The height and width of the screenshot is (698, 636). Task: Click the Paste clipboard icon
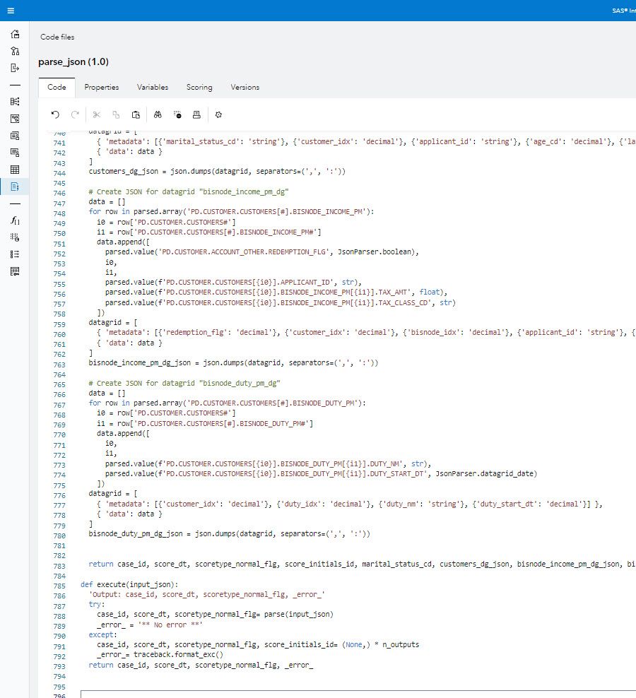(x=136, y=114)
